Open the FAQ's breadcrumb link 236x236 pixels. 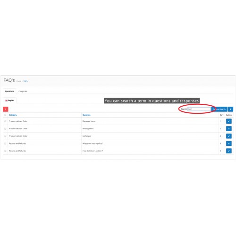[25, 81]
